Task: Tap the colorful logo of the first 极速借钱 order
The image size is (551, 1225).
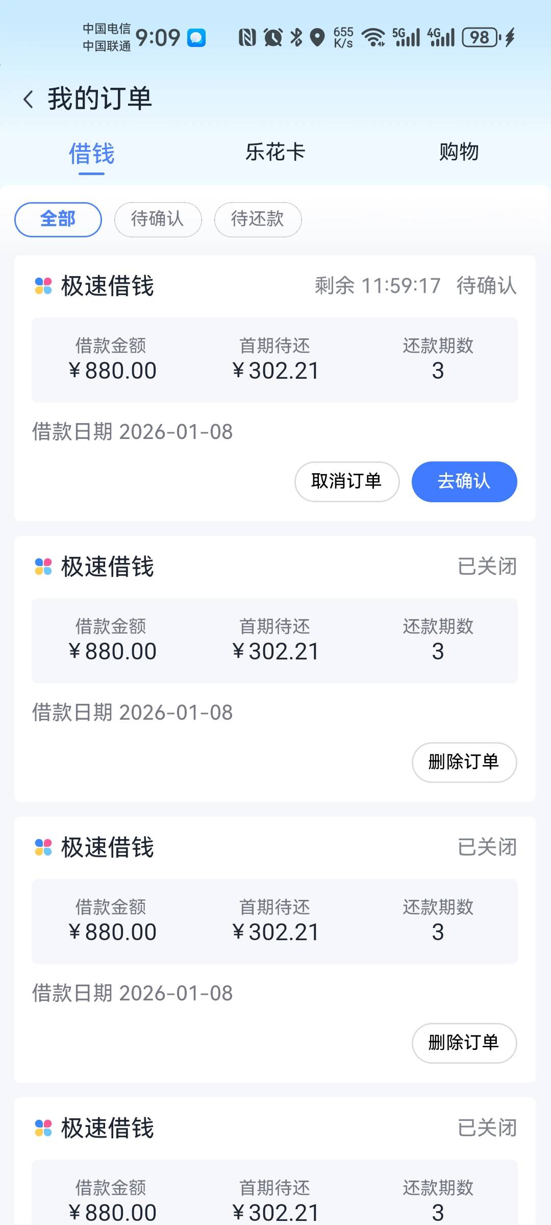Action: point(43,286)
